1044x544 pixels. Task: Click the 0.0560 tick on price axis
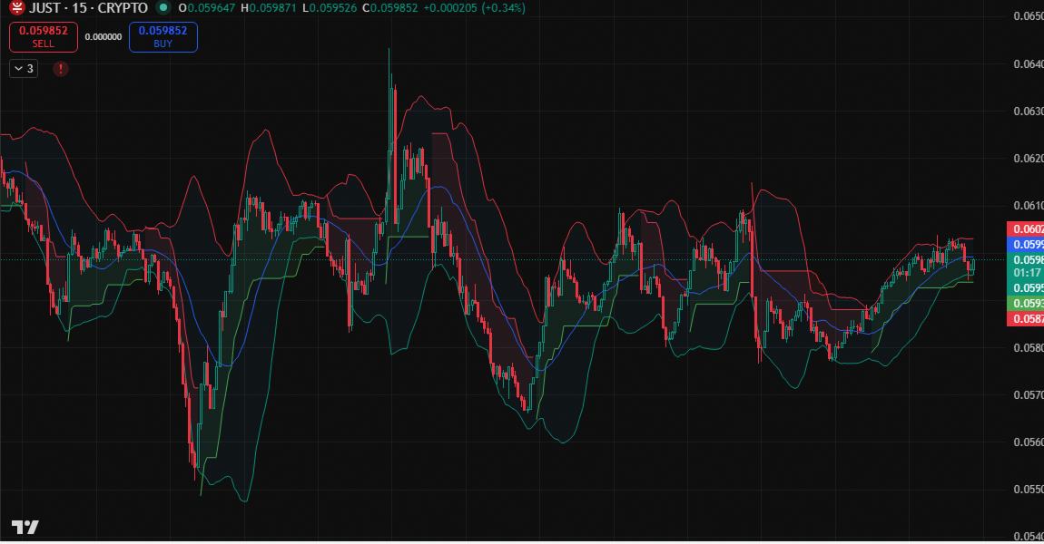click(x=1028, y=442)
